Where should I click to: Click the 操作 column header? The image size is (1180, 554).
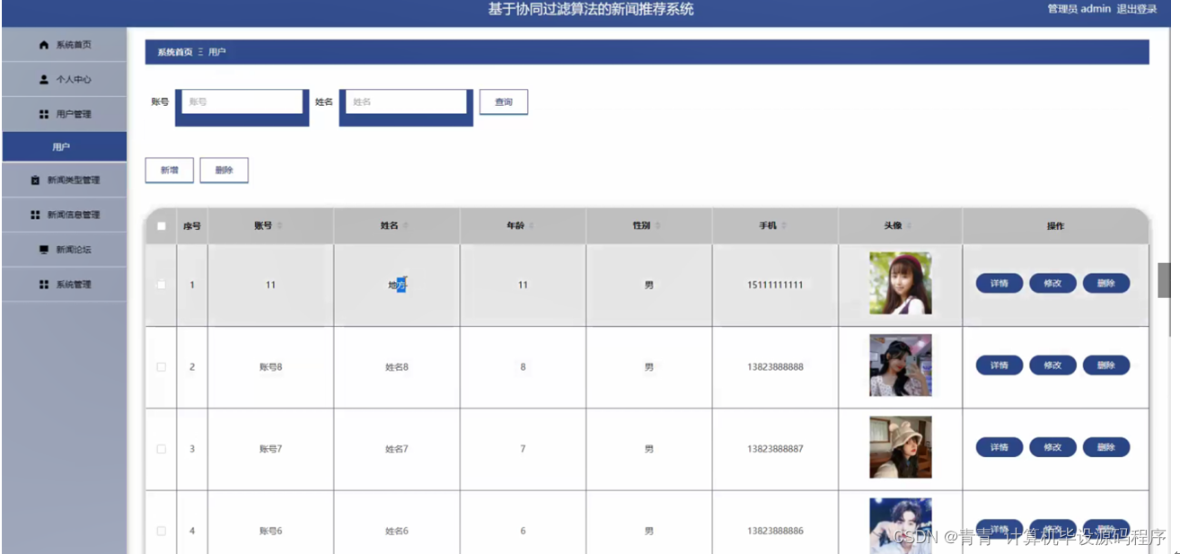coord(1055,226)
